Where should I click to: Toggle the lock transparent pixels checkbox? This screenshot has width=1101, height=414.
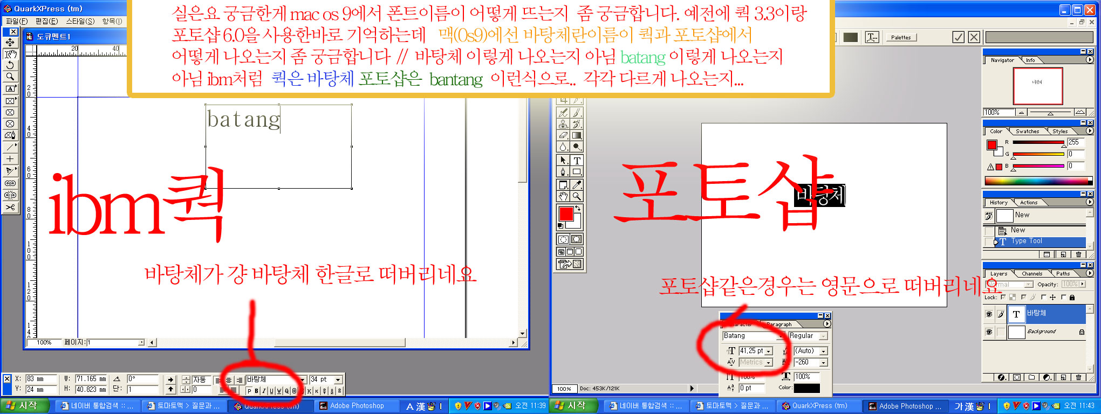click(x=1003, y=297)
